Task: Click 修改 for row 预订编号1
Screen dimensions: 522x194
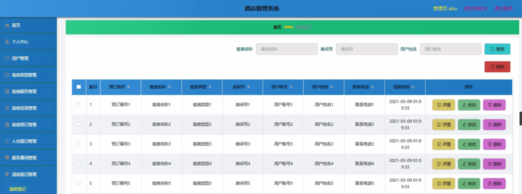Action: [469, 105]
